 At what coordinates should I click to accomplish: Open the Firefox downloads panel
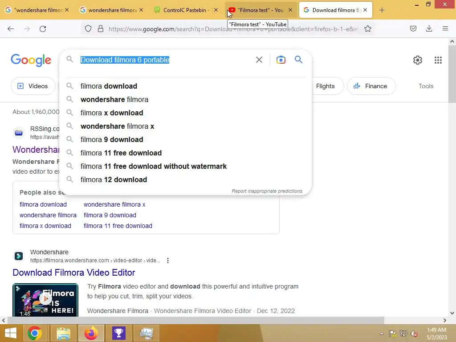pyautogui.click(x=429, y=28)
